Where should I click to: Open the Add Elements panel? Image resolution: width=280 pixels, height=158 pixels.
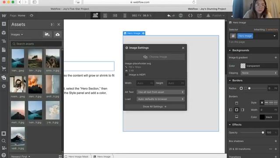point(4,24)
